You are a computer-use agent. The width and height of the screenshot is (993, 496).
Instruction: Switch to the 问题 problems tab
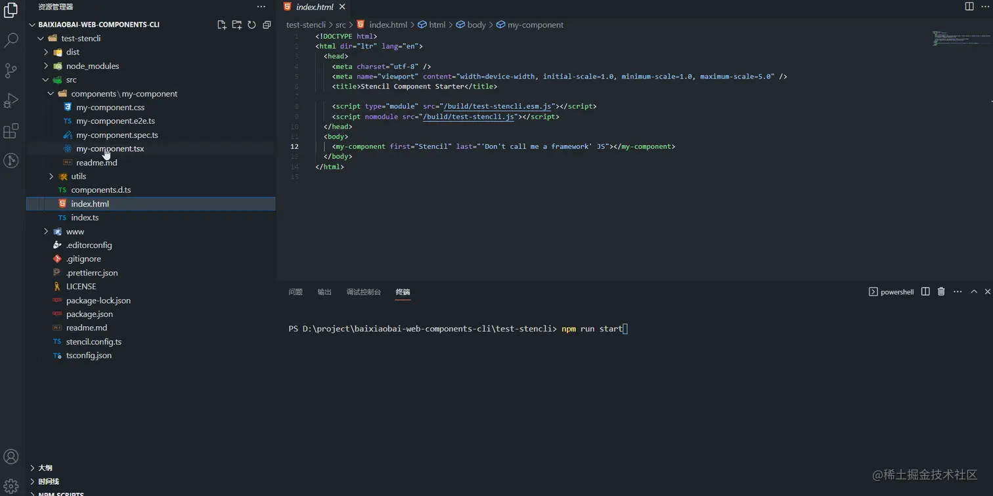[x=296, y=292]
